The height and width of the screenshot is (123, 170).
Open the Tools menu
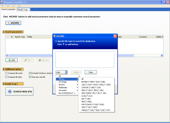(7, 6)
